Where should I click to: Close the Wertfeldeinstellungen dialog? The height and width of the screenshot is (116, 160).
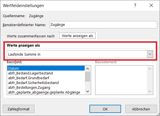[151, 5]
